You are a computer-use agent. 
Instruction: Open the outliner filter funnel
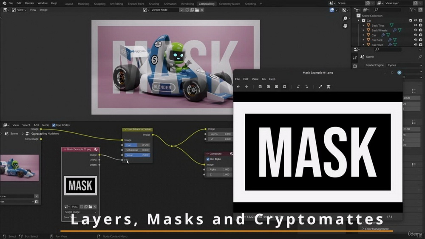pos(412,10)
